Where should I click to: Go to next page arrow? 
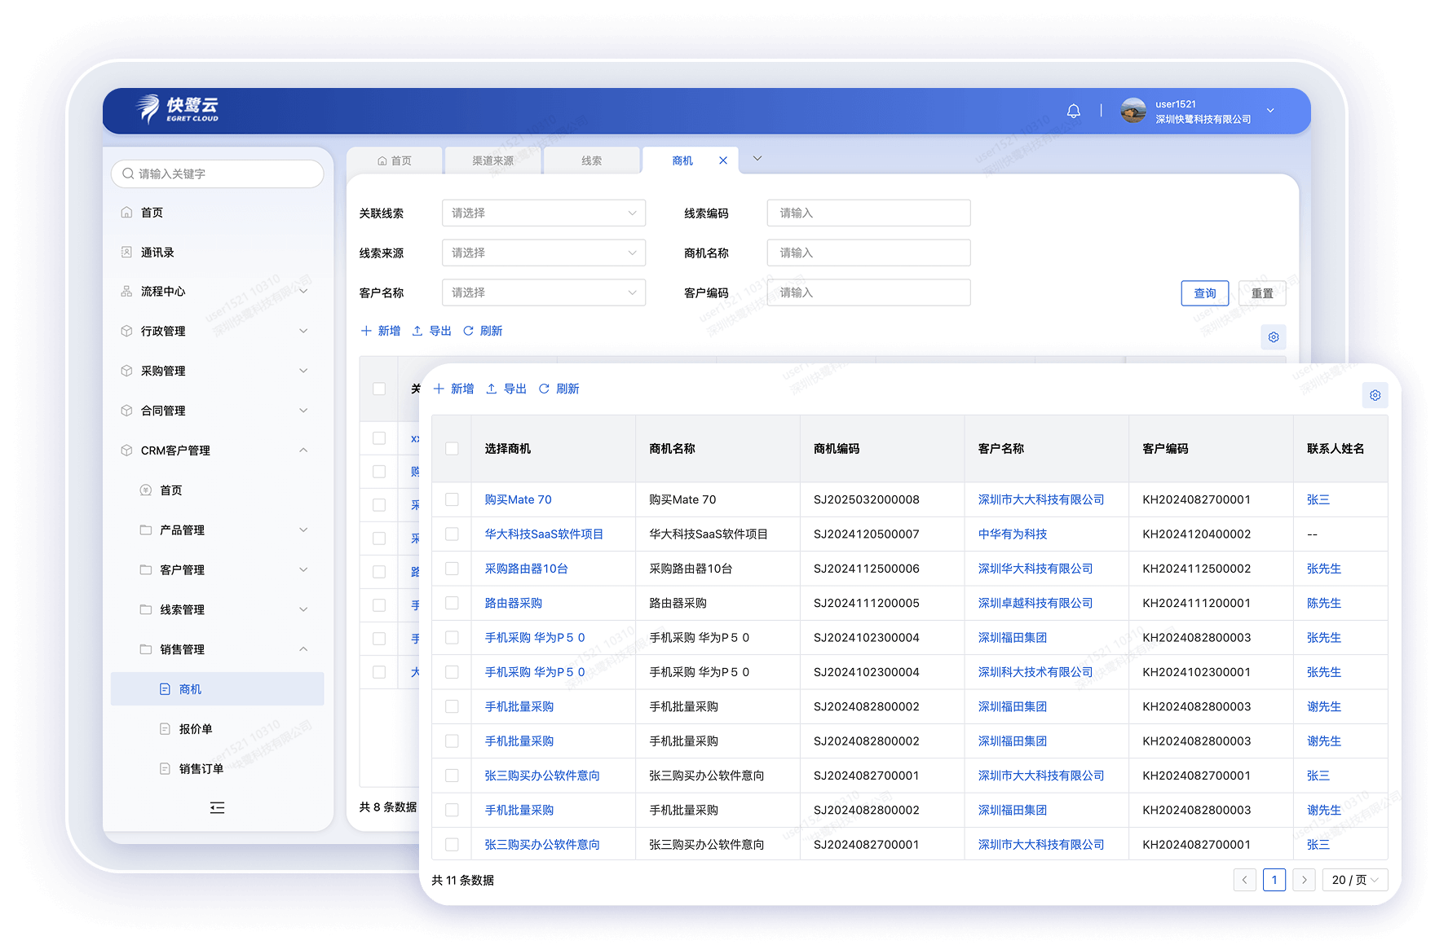1304,880
